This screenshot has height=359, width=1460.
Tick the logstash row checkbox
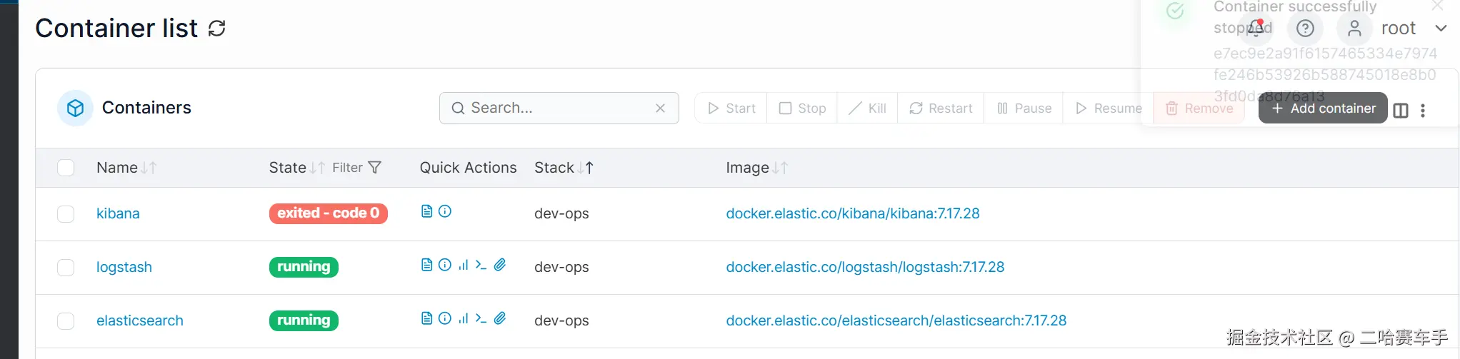pyautogui.click(x=66, y=268)
